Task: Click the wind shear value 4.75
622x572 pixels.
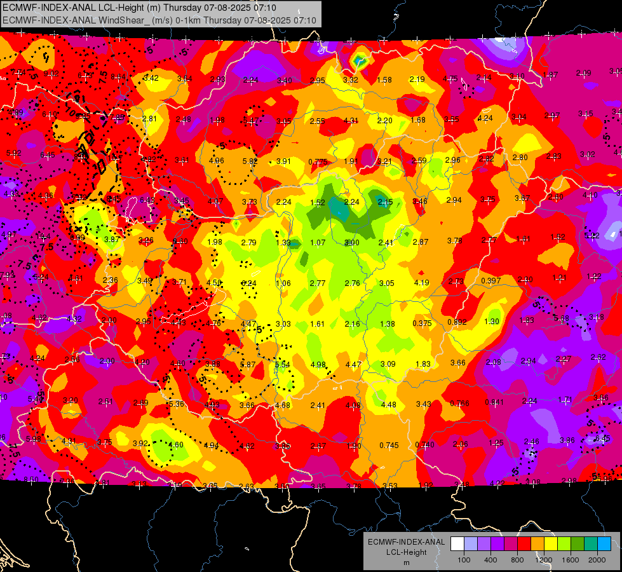Action: tap(450, 79)
